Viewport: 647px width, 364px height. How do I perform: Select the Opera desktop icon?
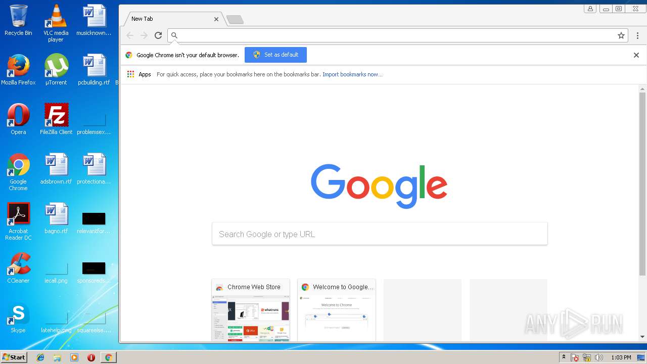point(18,119)
